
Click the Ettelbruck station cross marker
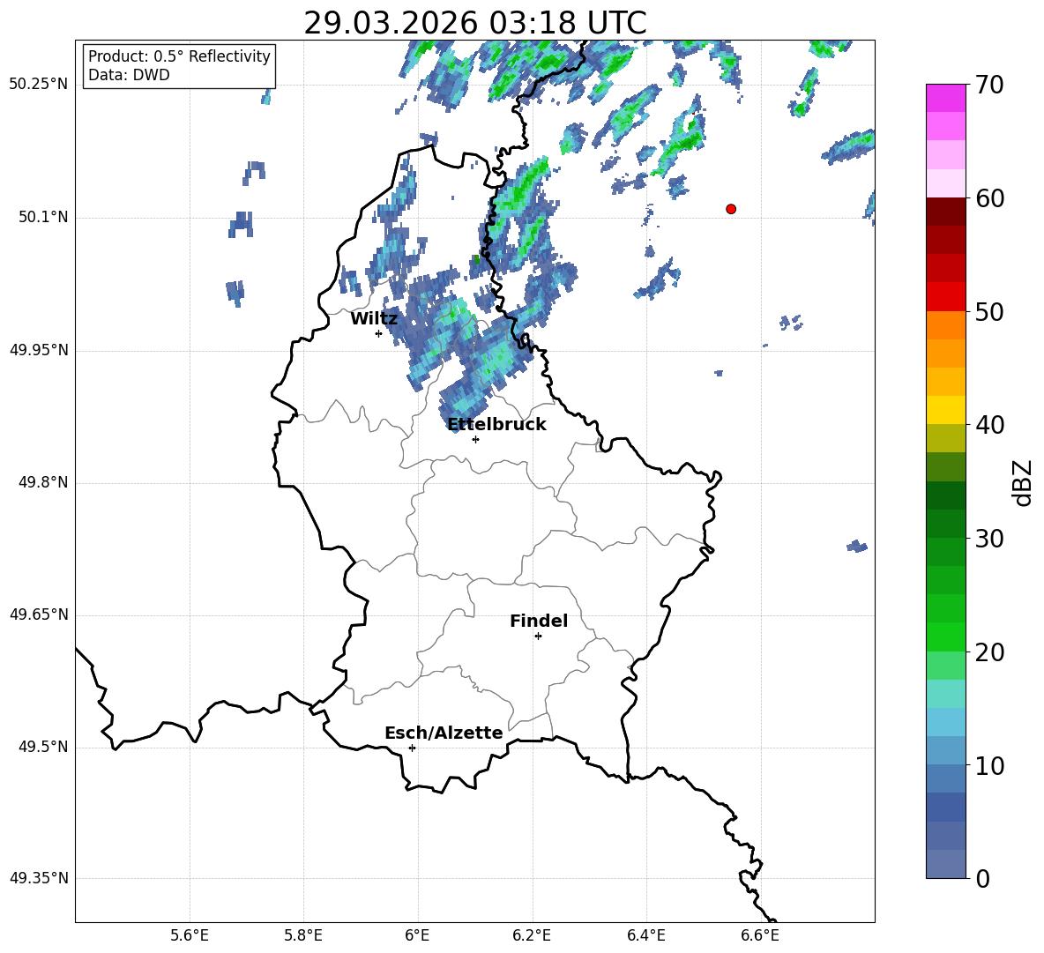[x=475, y=439]
